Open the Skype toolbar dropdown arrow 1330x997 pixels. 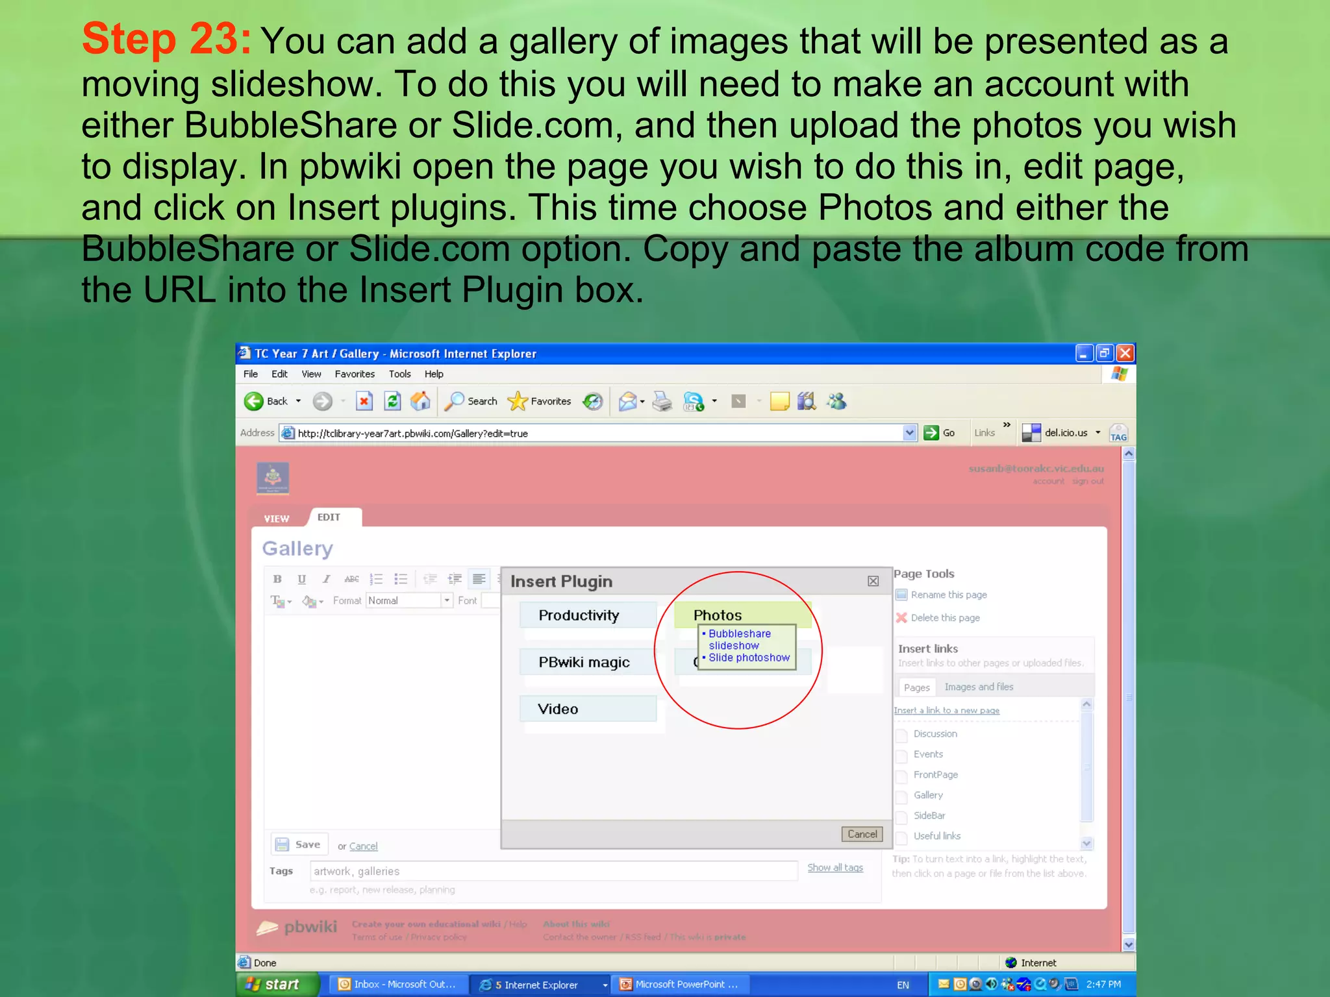point(714,401)
